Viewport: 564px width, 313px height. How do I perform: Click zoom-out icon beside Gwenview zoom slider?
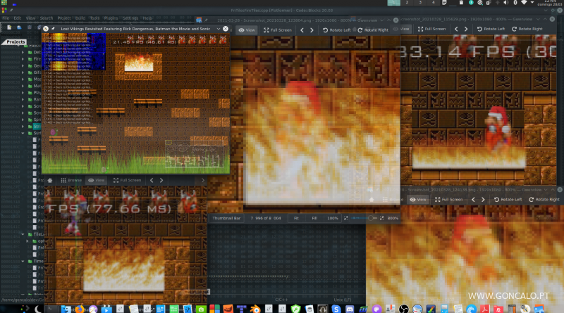(x=346, y=218)
